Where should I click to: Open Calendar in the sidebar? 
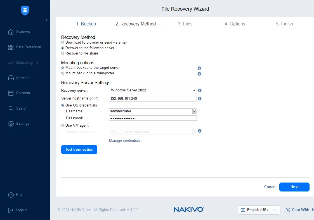pos(23,93)
